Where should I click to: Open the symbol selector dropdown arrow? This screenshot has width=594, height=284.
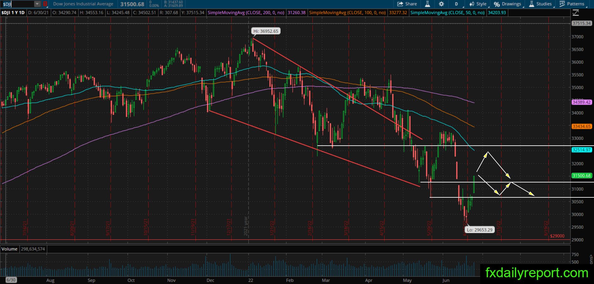[x=38, y=4]
